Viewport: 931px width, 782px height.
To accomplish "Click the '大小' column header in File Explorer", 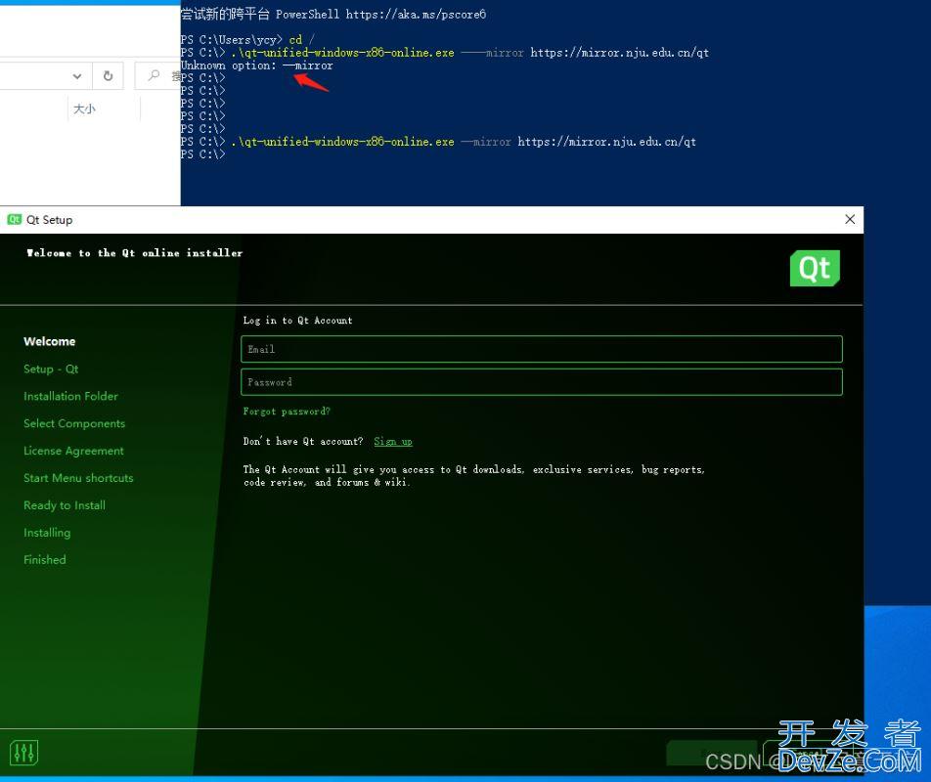I will [x=84, y=109].
